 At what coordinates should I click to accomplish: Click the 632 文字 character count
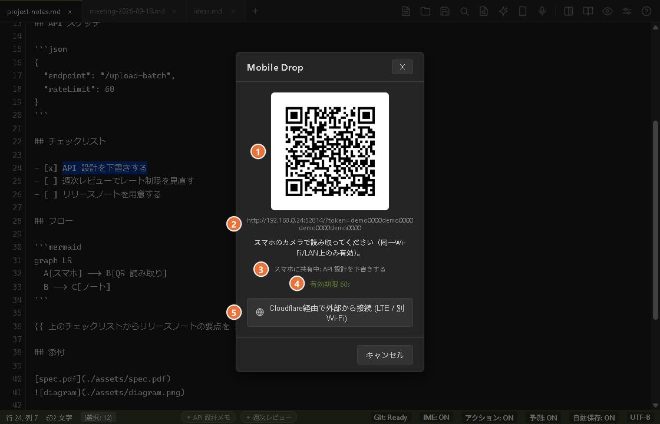(x=60, y=418)
